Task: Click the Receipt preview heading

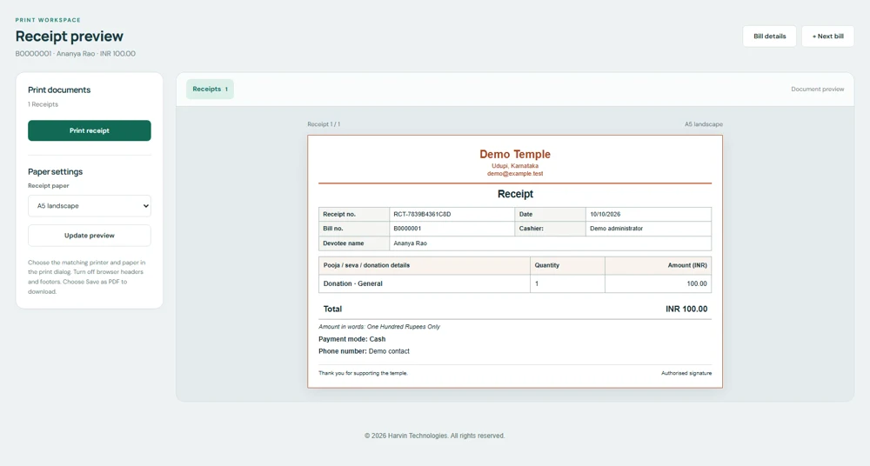Action: [x=70, y=36]
